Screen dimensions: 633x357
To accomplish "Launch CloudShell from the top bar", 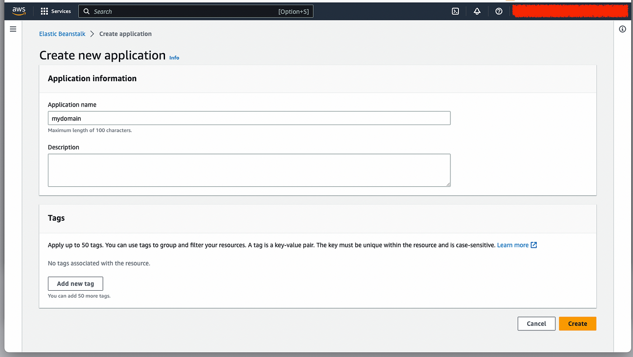I will click(x=455, y=11).
